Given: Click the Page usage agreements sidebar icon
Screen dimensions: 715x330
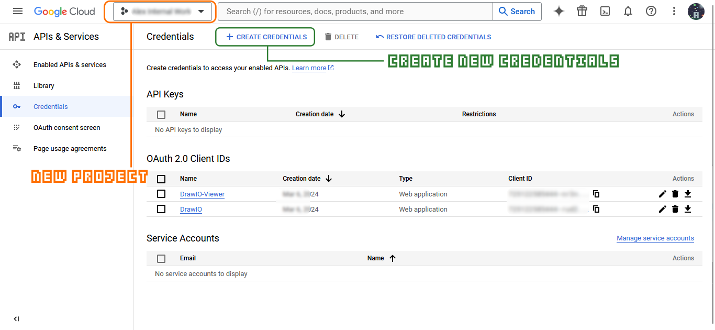Looking at the screenshot, I should [x=17, y=148].
